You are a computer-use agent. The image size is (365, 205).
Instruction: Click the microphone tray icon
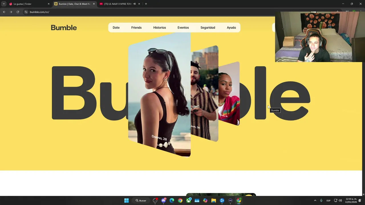(321, 200)
